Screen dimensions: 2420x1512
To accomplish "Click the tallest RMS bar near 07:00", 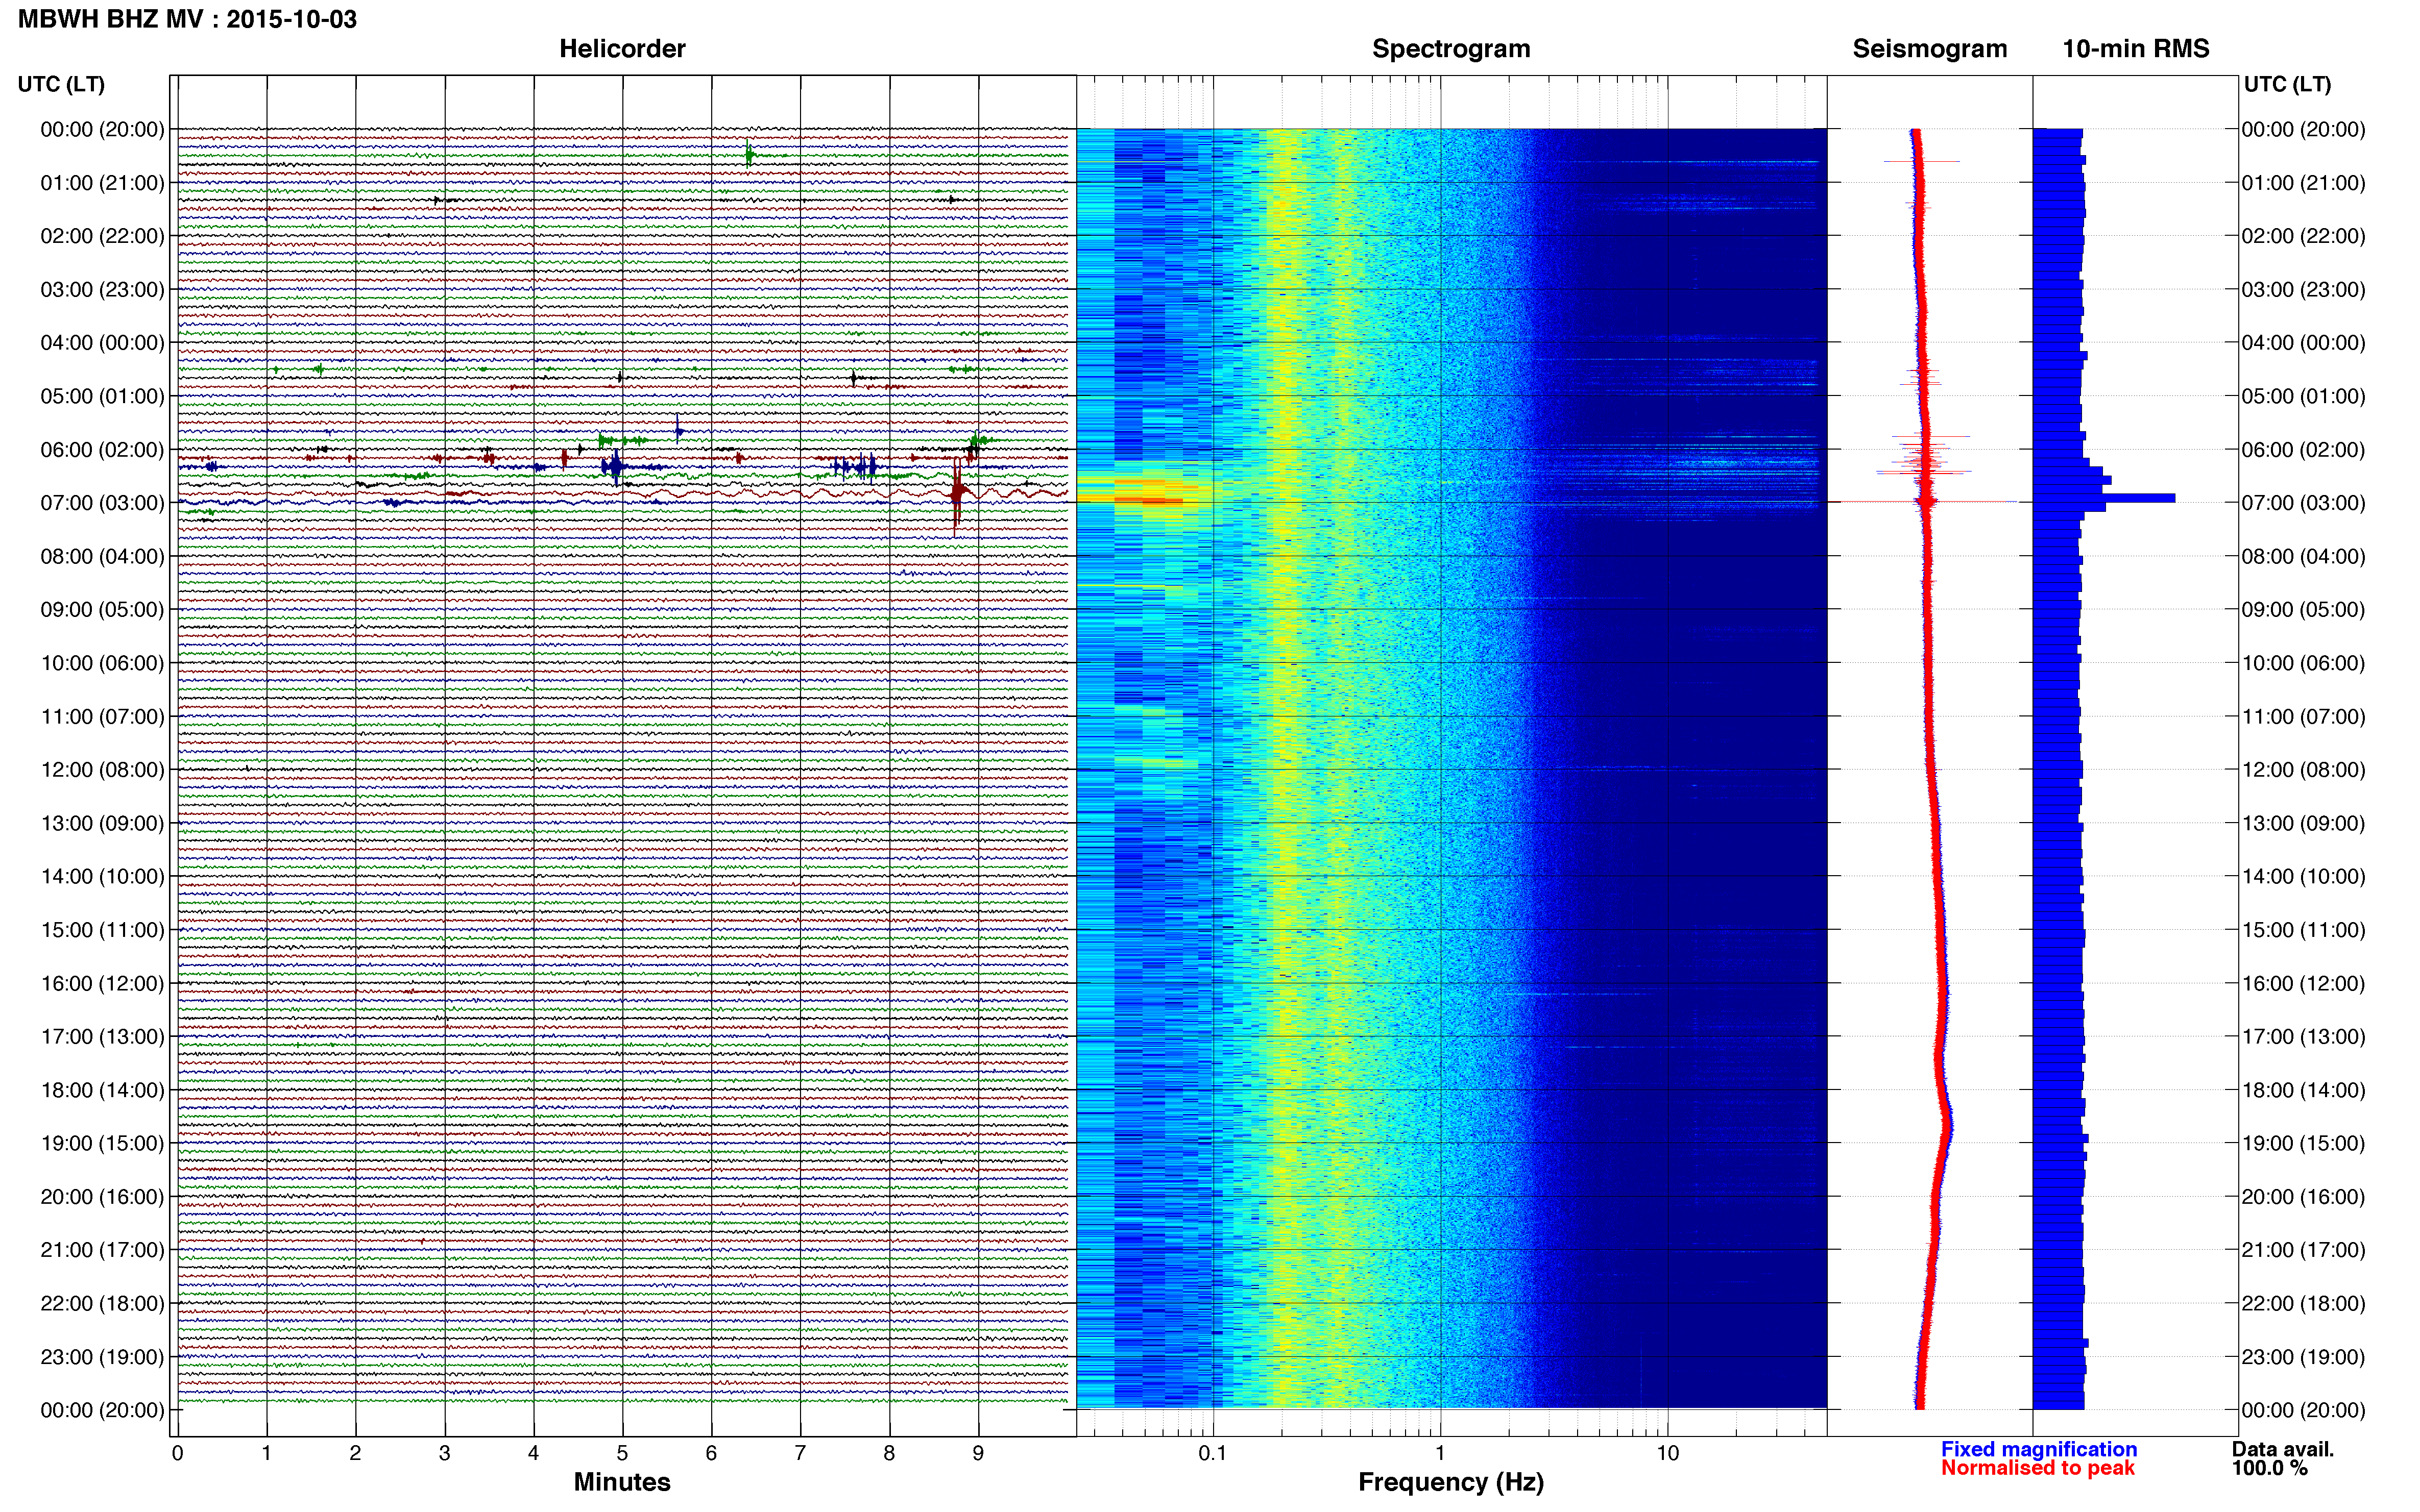I will (2104, 498).
